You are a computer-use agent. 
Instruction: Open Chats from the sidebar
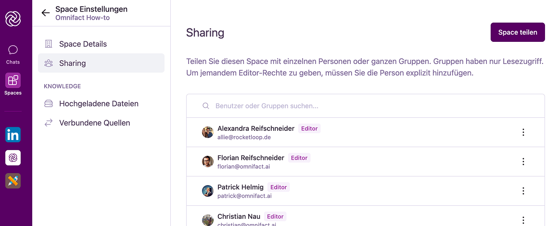(13, 55)
